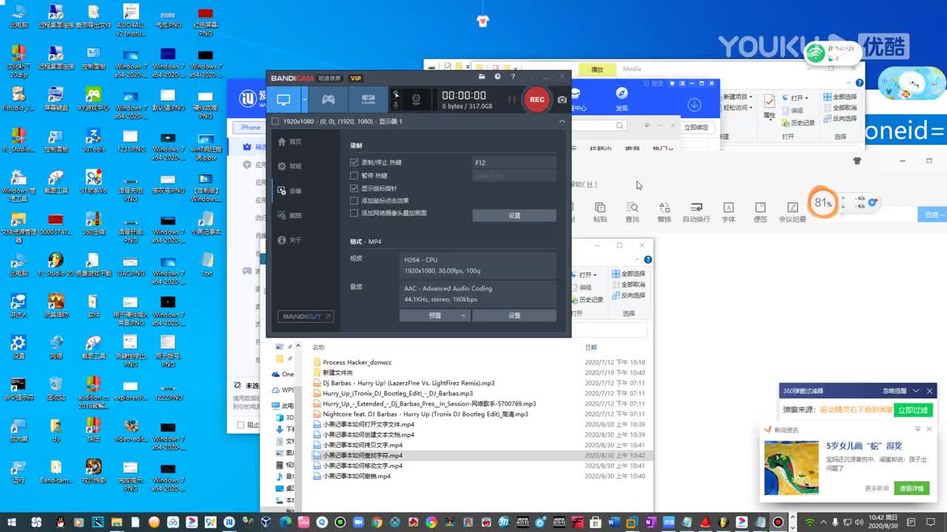Open 轻松访问 dropdown in Explorer ribbon

pyautogui.click(x=738, y=108)
